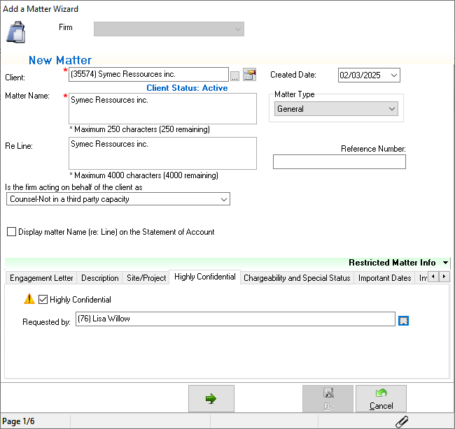Select the Highly Confidential tab
This screenshot has width=455, height=429.
pyautogui.click(x=205, y=277)
